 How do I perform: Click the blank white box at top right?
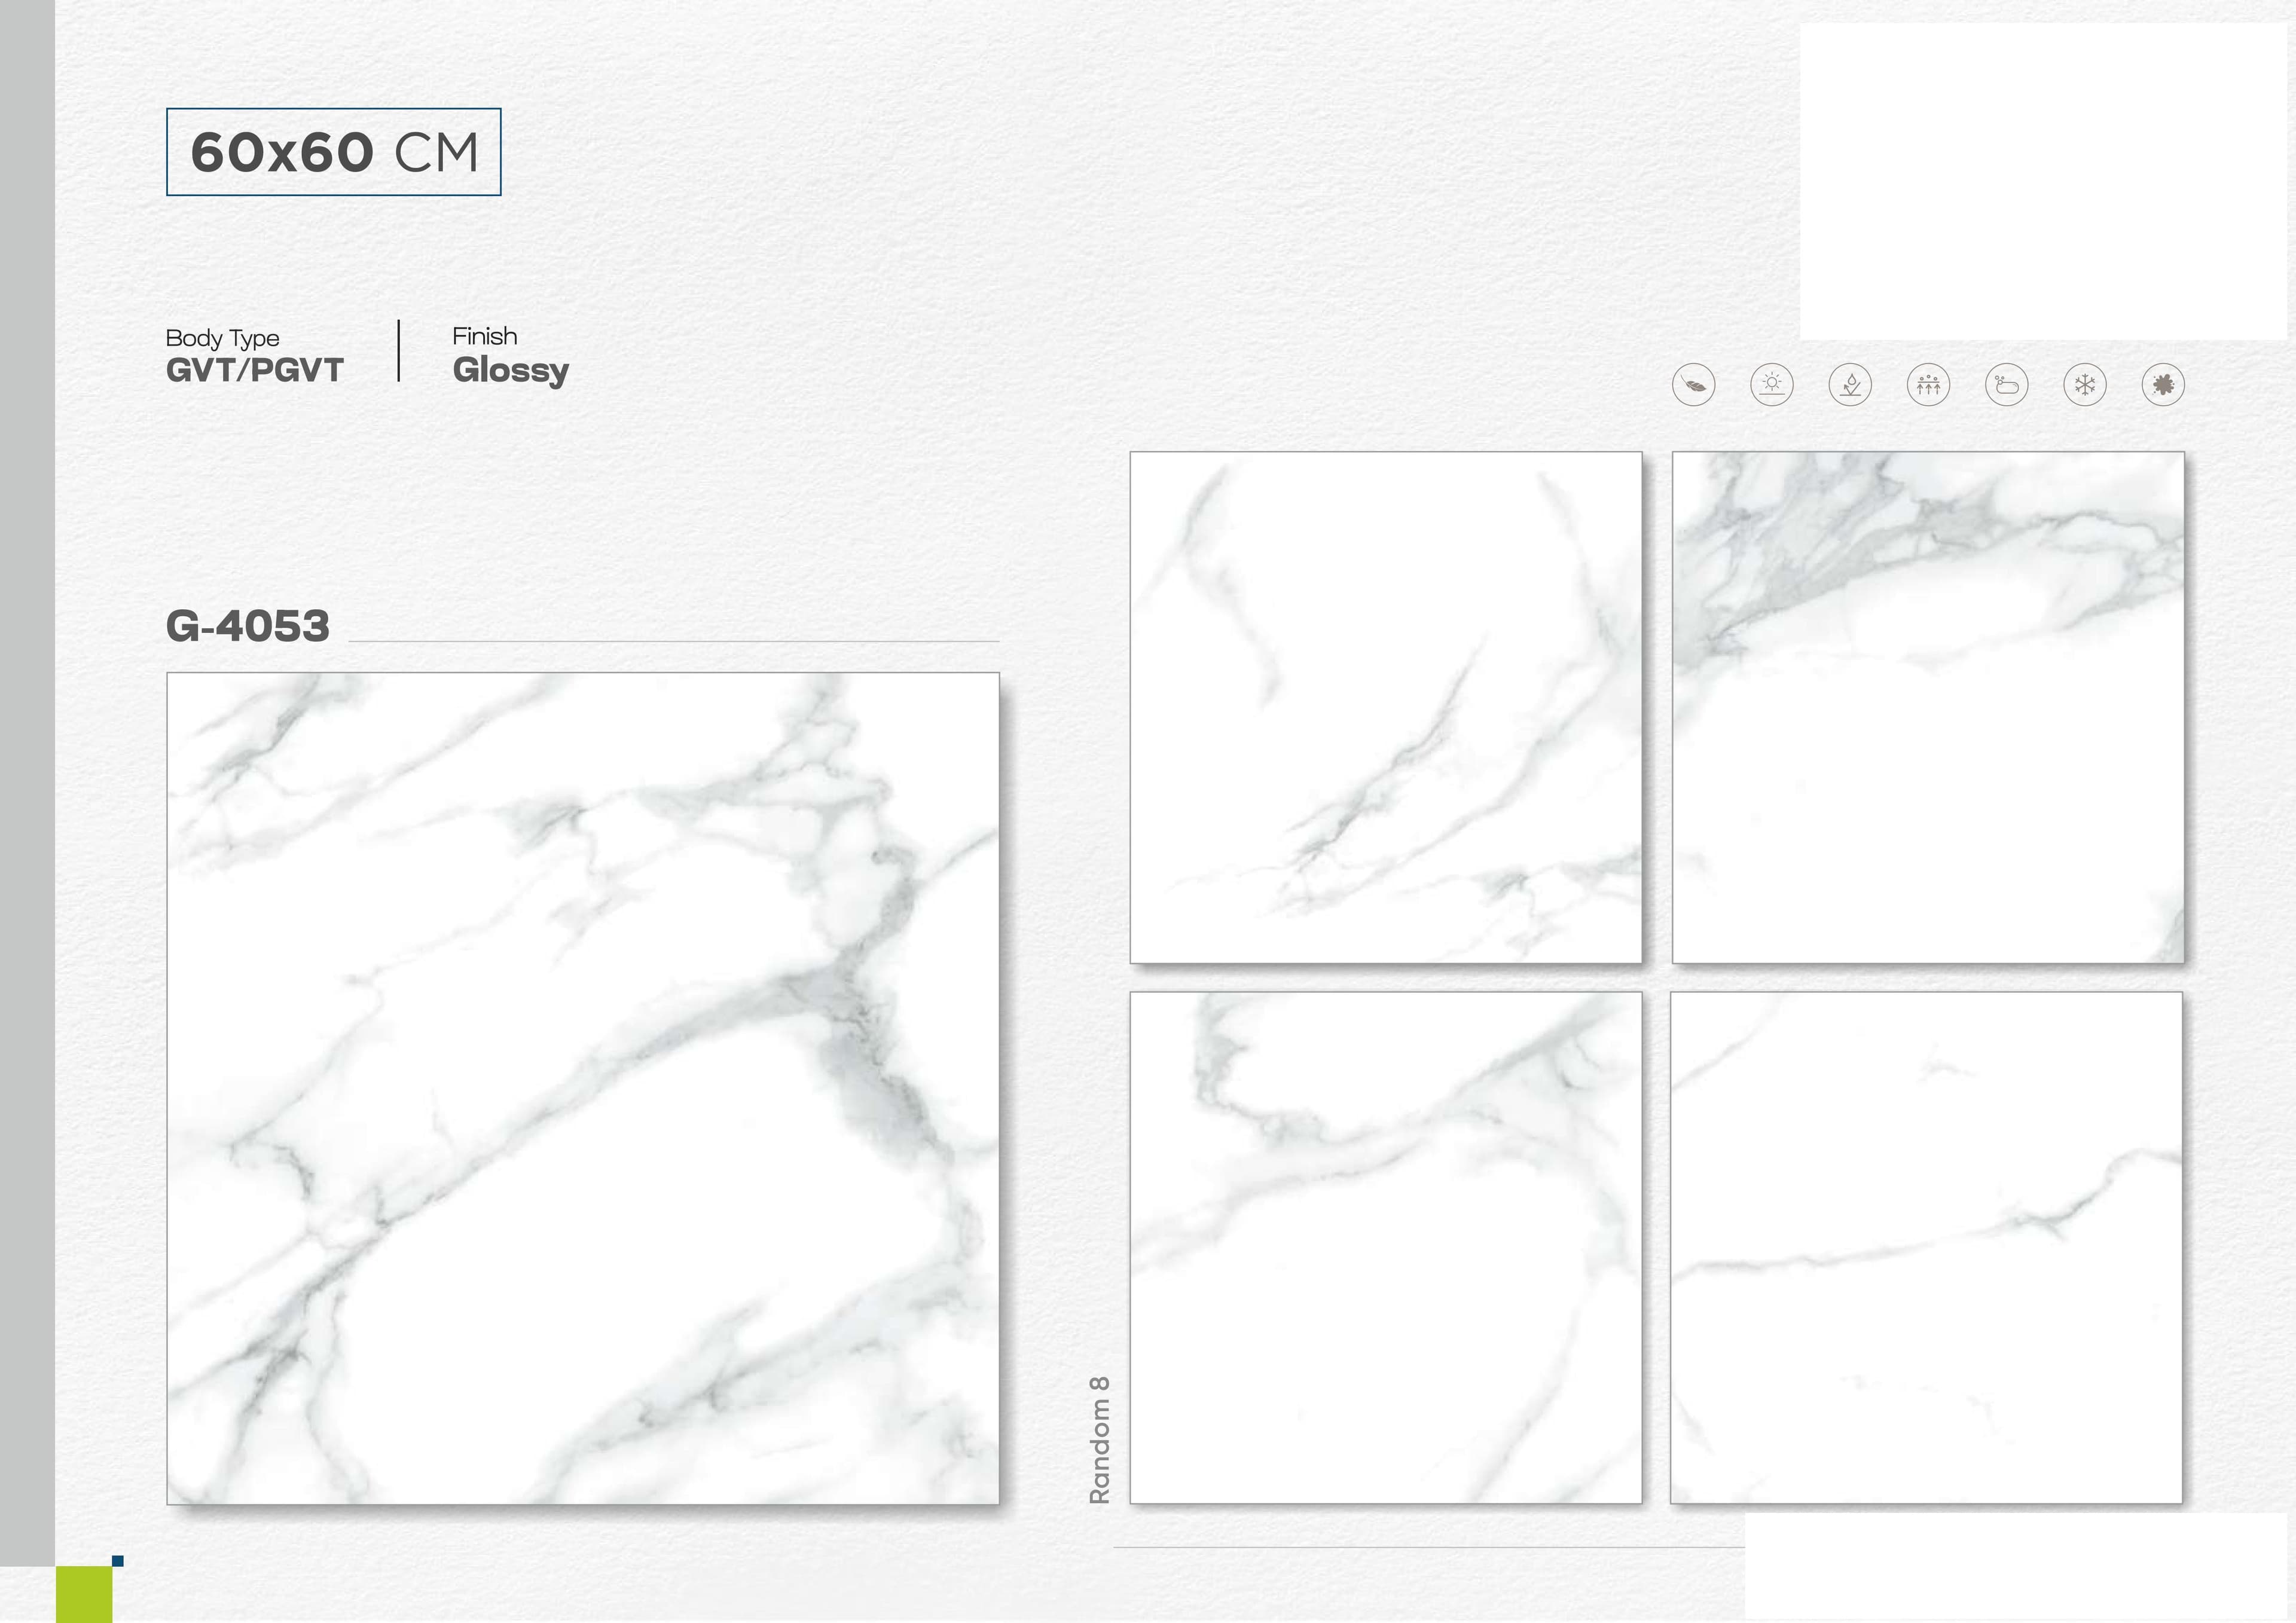[x=2043, y=181]
